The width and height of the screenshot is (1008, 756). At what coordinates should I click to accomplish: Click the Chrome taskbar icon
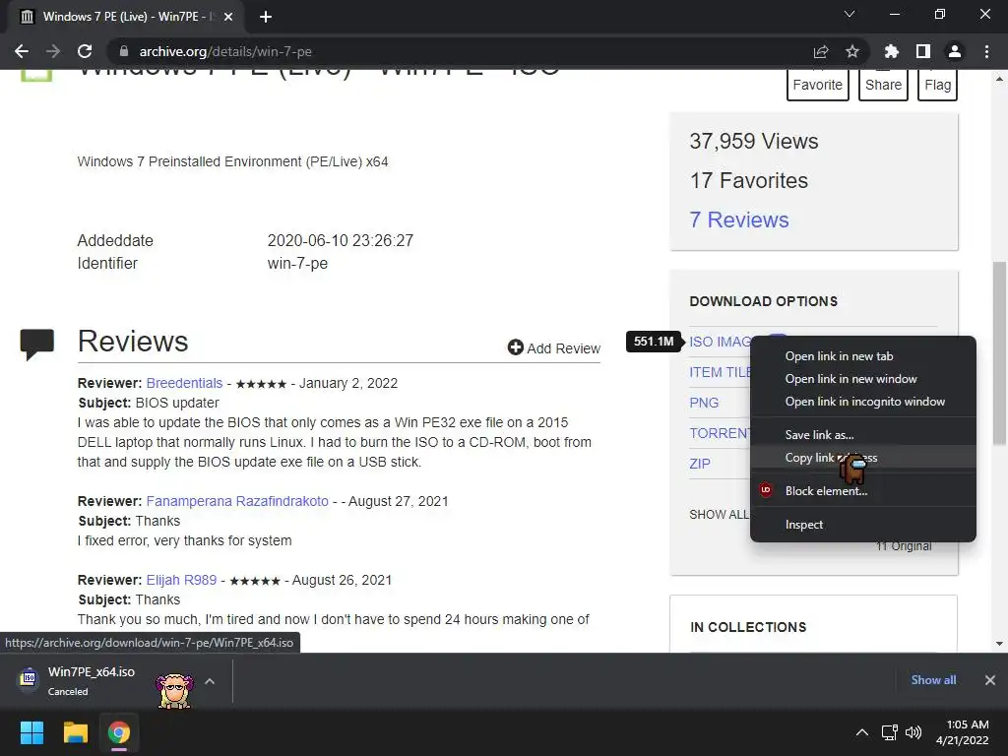tap(119, 732)
